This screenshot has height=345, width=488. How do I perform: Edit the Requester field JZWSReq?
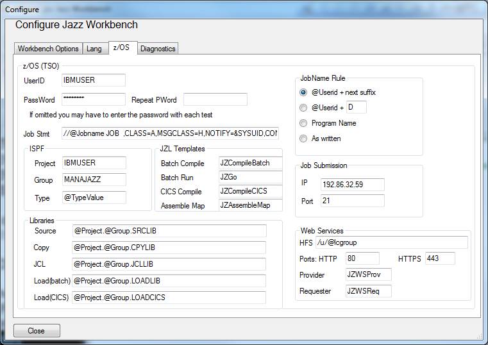point(369,291)
